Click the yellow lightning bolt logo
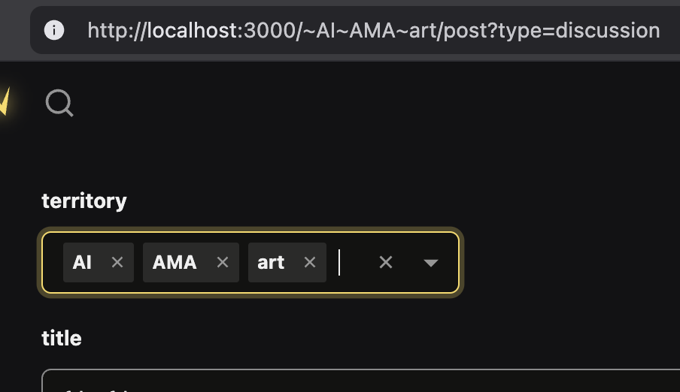This screenshot has height=392, width=680. click(x=4, y=101)
